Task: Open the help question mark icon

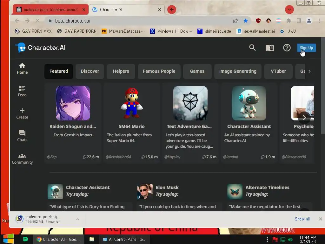Action: point(287,48)
